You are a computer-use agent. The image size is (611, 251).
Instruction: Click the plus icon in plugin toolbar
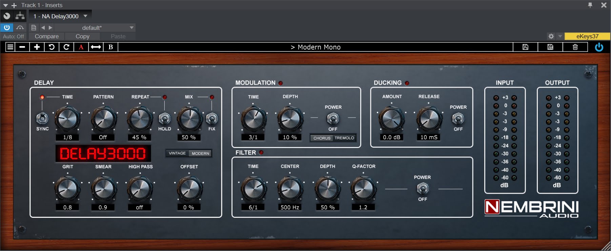[37, 47]
